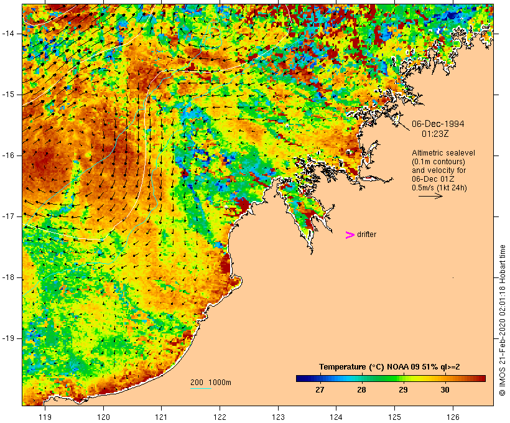Viewport: 510px width, 423px height.
Task: Click the 30 tick label on colorbar
Action: coord(445,390)
